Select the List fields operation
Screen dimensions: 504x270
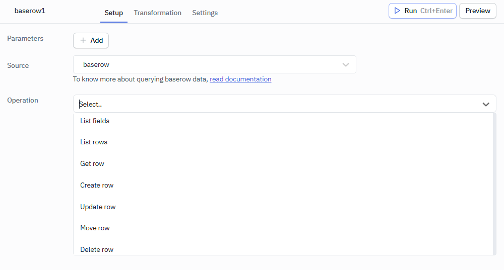(x=95, y=121)
